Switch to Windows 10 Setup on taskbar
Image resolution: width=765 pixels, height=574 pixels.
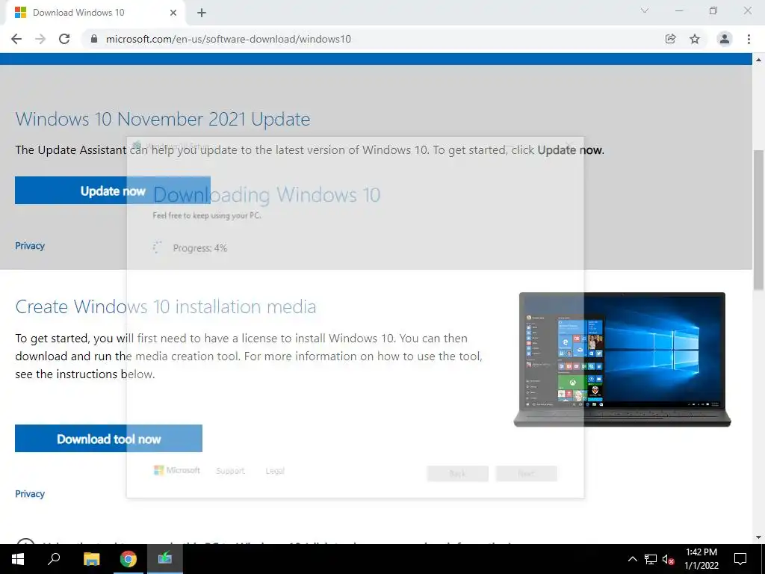(165, 559)
